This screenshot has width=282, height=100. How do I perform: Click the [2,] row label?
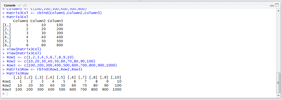pyautogui.click(x=7, y=29)
